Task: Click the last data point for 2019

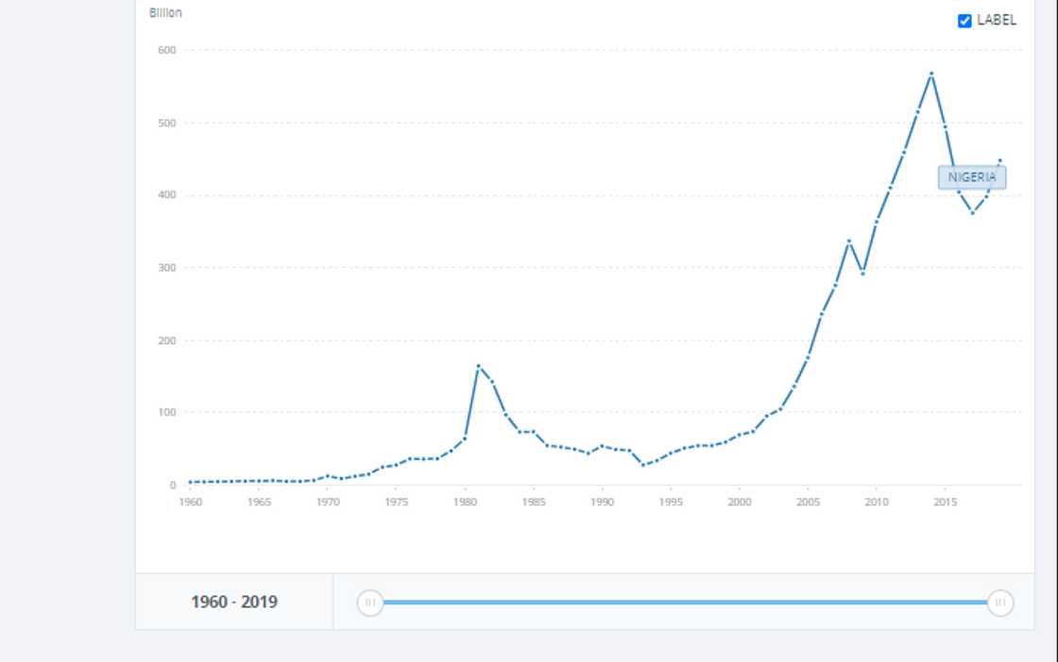Action: (999, 161)
